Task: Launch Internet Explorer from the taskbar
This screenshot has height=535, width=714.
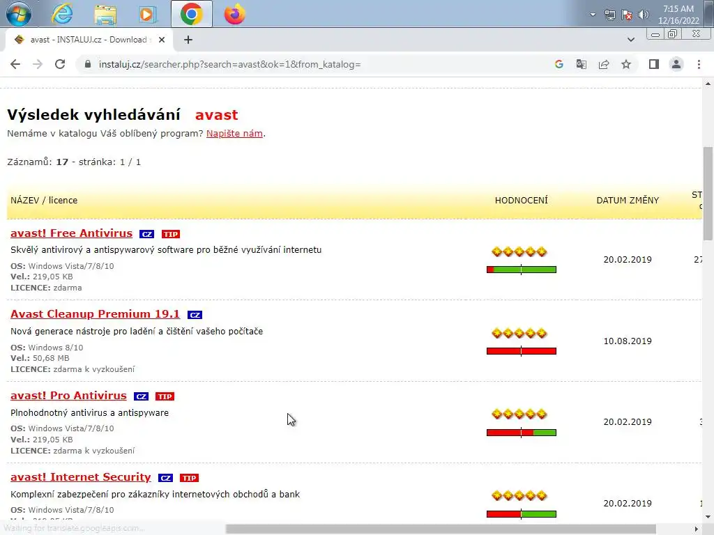Action: [x=62, y=14]
